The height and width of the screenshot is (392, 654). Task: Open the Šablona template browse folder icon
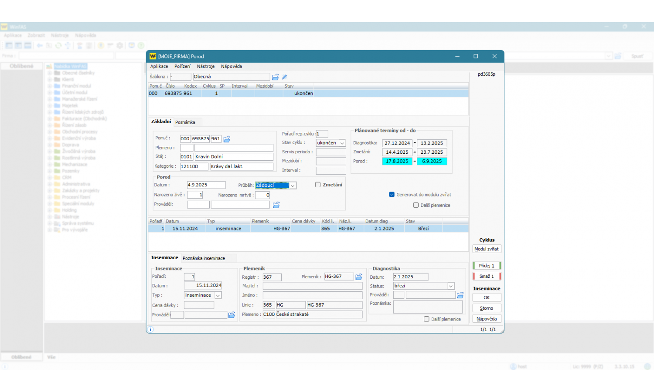tap(275, 77)
